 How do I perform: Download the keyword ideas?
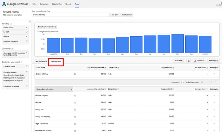point(199,61)
